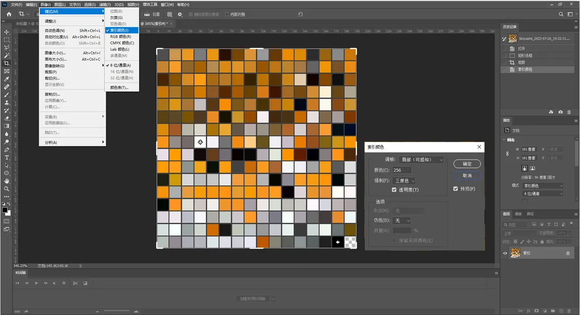Select the Magic Wand tool
580x315 pixels.
click(7, 55)
